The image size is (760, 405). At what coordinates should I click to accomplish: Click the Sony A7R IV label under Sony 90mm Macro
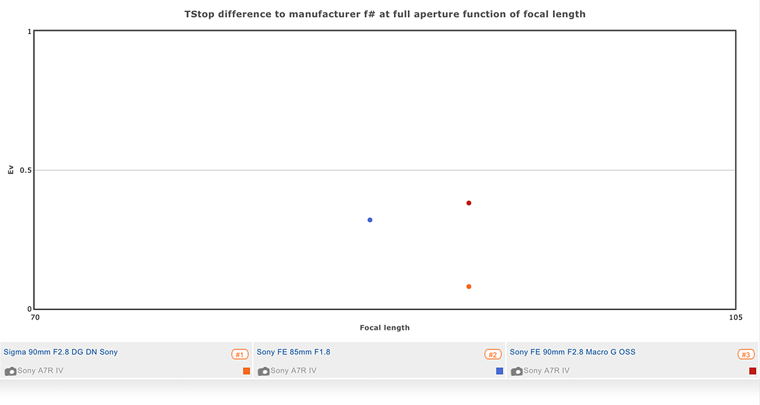(547, 371)
